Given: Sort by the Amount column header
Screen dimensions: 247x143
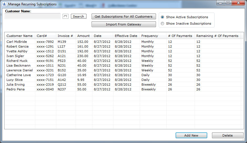Looking at the screenshot, I should 83,36.
